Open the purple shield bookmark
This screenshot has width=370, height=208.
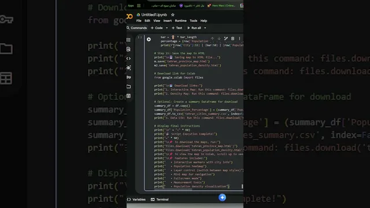point(192,6)
